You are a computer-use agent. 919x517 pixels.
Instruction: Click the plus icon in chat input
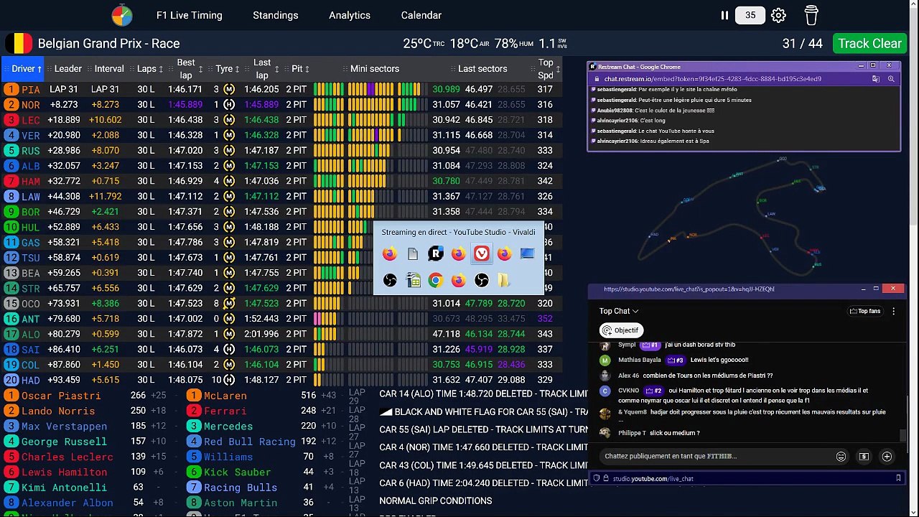click(887, 457)
